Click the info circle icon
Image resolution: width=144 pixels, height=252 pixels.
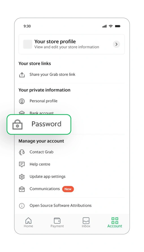tap(22, 206)
